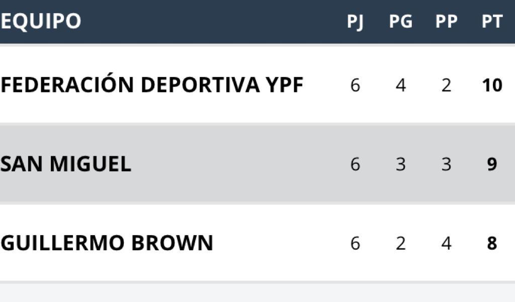515x302 pixels.
Task: Select Federación Deportiva YPF games played 6
Action: click(x=355, y=85)
